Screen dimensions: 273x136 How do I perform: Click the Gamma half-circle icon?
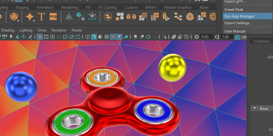217,37
